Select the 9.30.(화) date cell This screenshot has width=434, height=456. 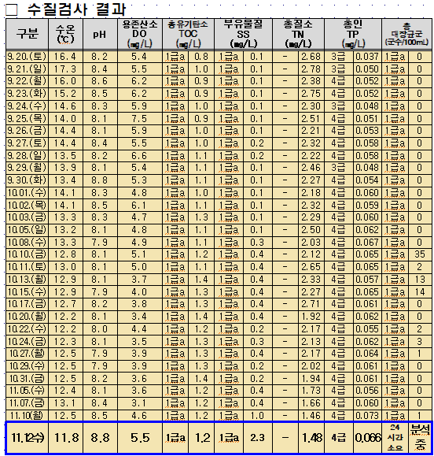pos(27,180)
